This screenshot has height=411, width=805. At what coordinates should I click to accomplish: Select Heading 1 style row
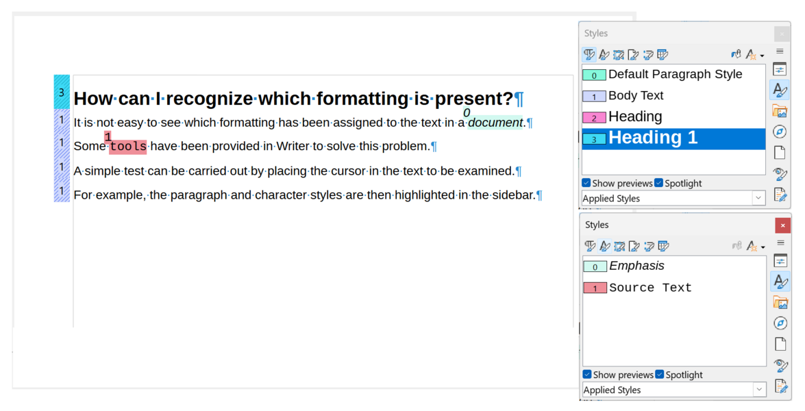point(673,138)
